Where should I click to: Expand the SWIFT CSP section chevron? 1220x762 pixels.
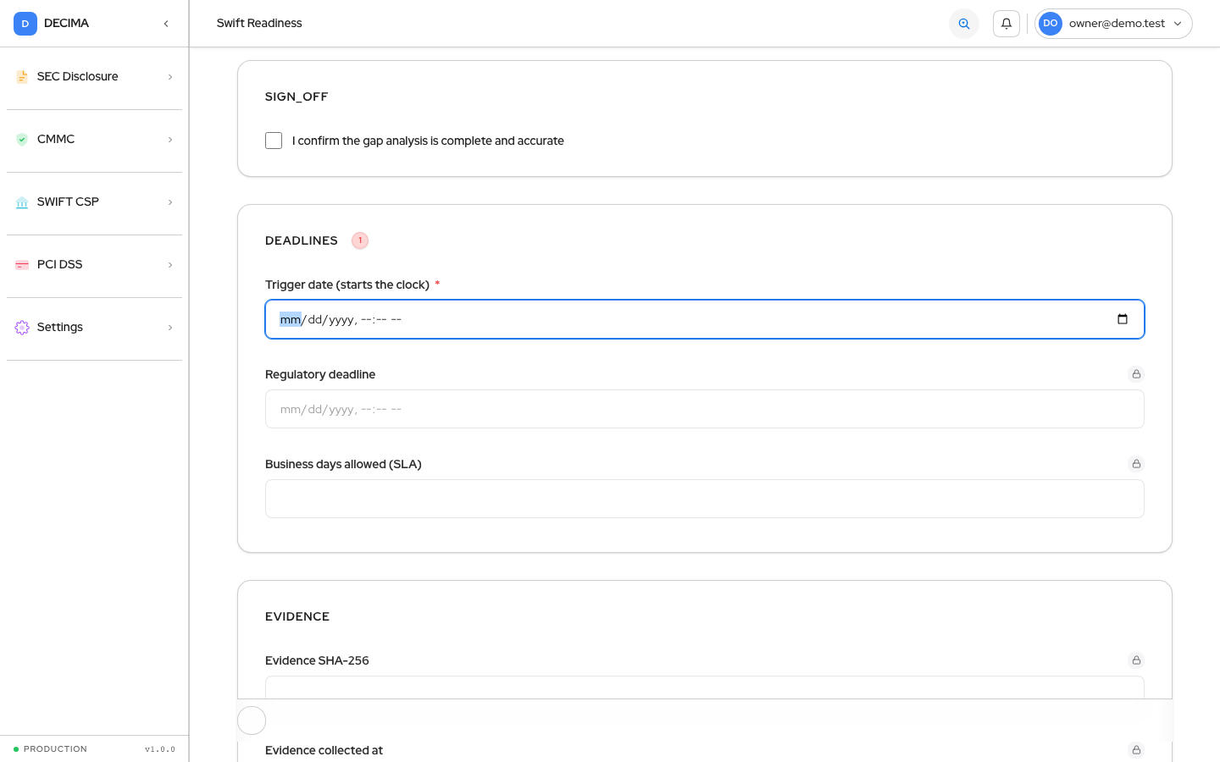click(x=170, y=202)
